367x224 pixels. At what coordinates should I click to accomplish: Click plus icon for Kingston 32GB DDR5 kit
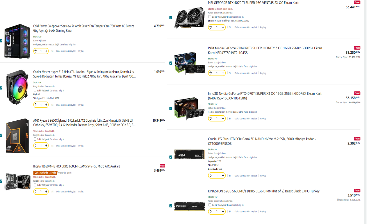click(223, 212)
